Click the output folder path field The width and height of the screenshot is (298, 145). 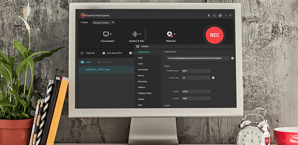[x=198, y=58]
